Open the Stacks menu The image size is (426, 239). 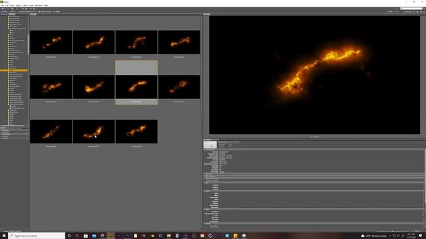tap(19, 5)
